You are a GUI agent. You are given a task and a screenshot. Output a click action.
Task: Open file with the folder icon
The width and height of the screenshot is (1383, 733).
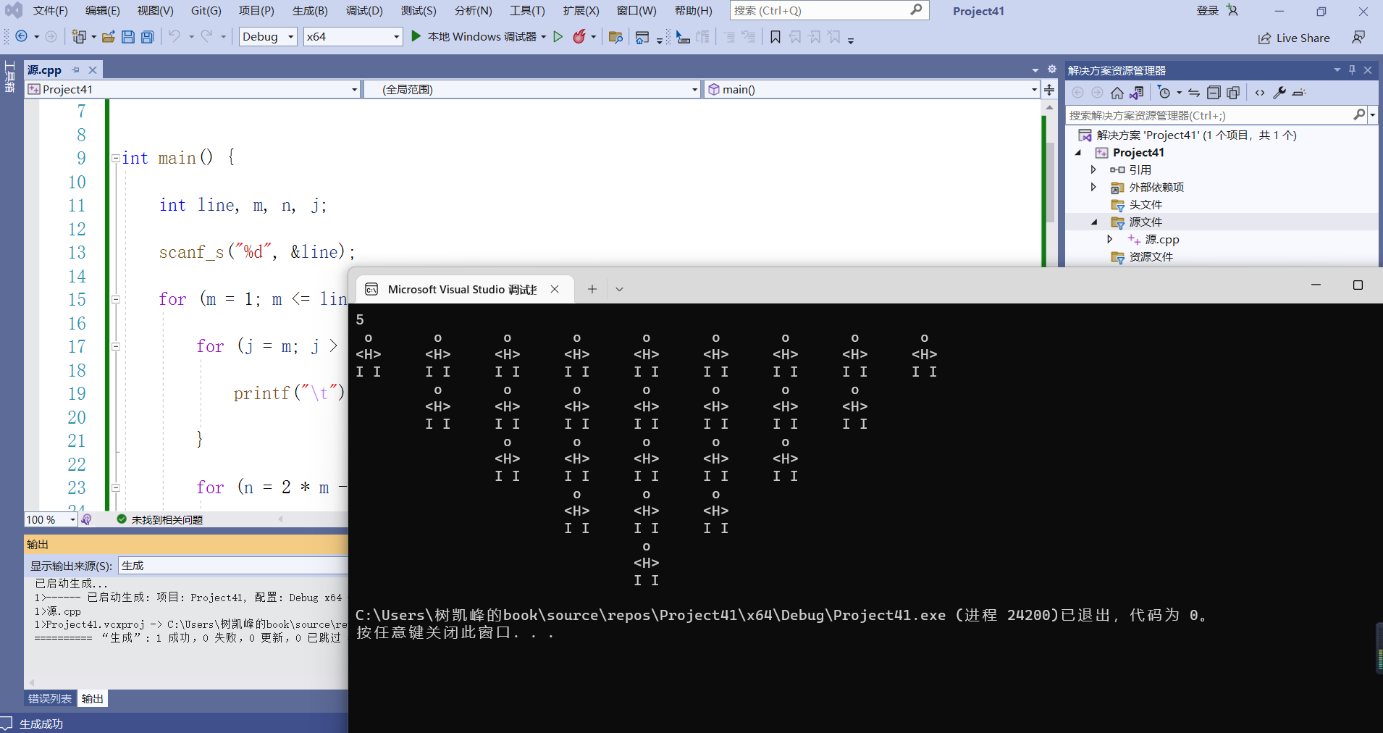[x=109, y=37]
